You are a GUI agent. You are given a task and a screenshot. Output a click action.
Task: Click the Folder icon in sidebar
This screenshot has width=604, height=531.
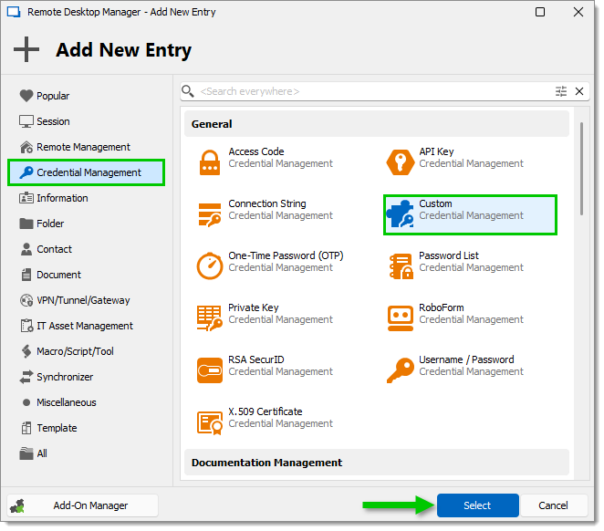click(x=26, y=224)
